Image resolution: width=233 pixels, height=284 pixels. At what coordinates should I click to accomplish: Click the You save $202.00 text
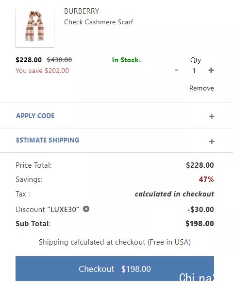tap(42, 71)
